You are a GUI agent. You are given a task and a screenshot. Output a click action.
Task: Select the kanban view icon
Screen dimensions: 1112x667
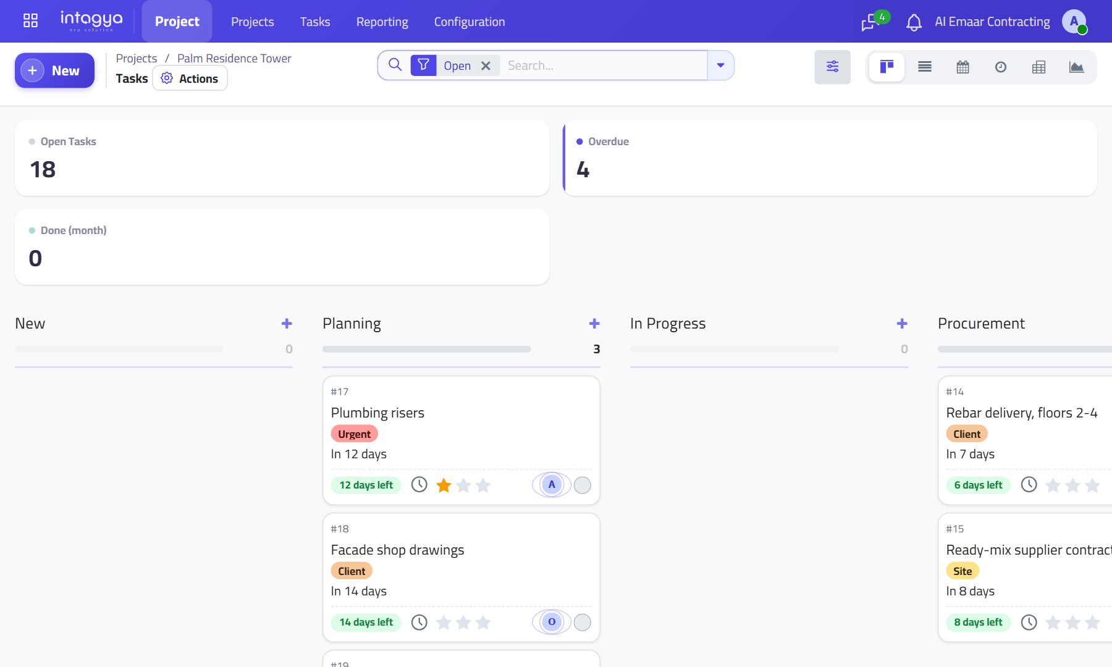887,67
